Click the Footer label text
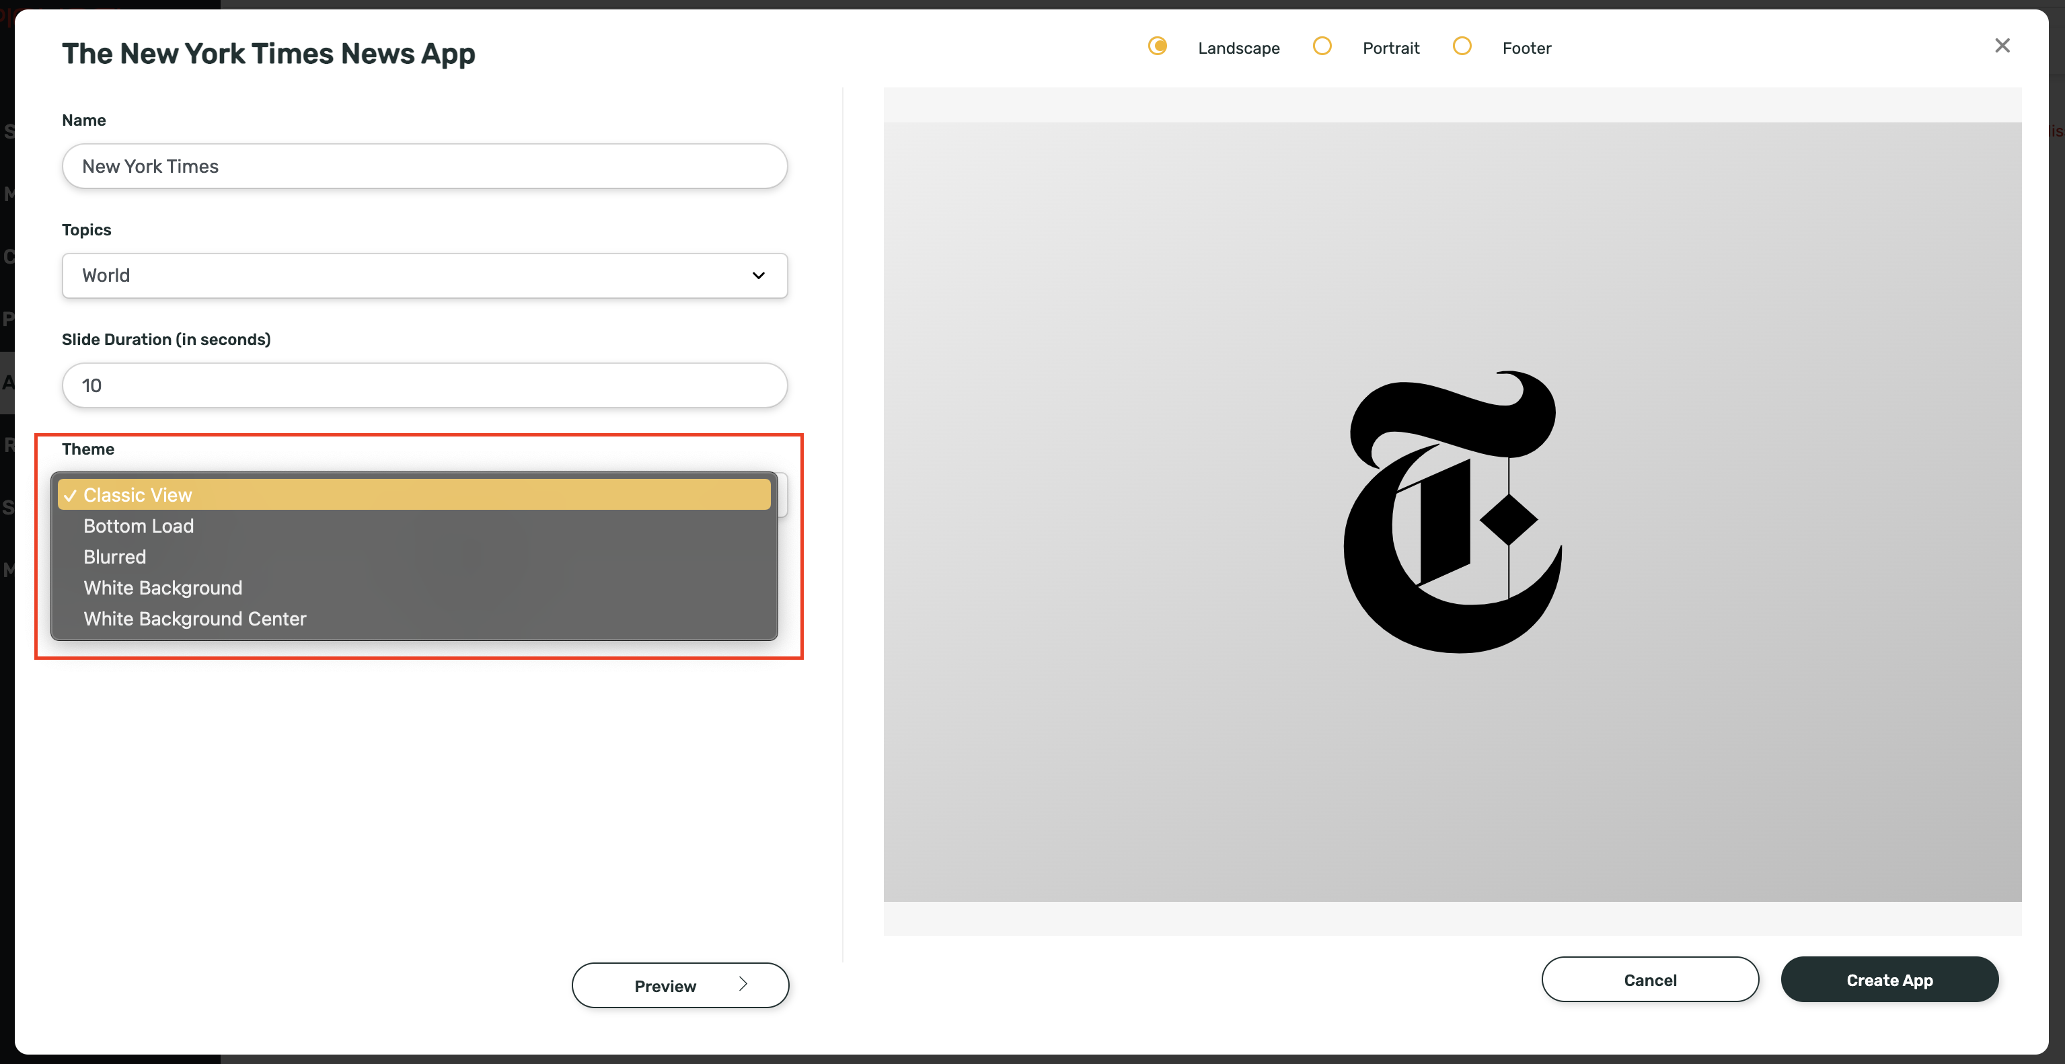Viewport: 2065px width, 1064px height. (x=1526, y=48)
